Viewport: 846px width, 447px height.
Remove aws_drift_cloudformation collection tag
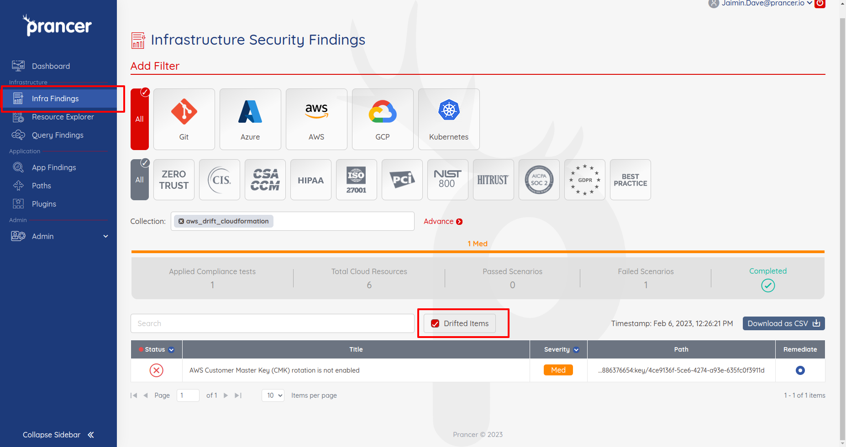point(181,221)
